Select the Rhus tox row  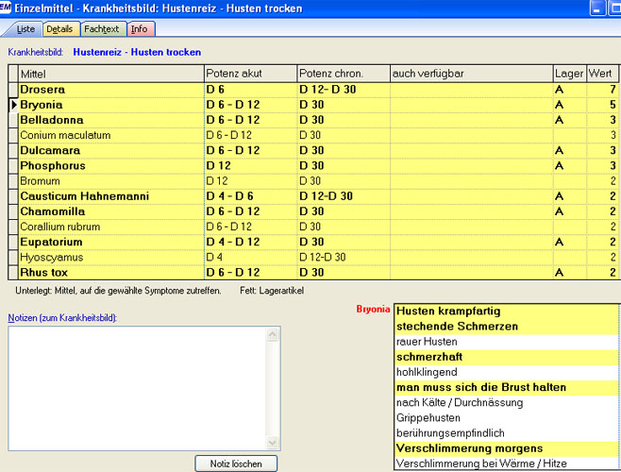click(x=110, y=273)
